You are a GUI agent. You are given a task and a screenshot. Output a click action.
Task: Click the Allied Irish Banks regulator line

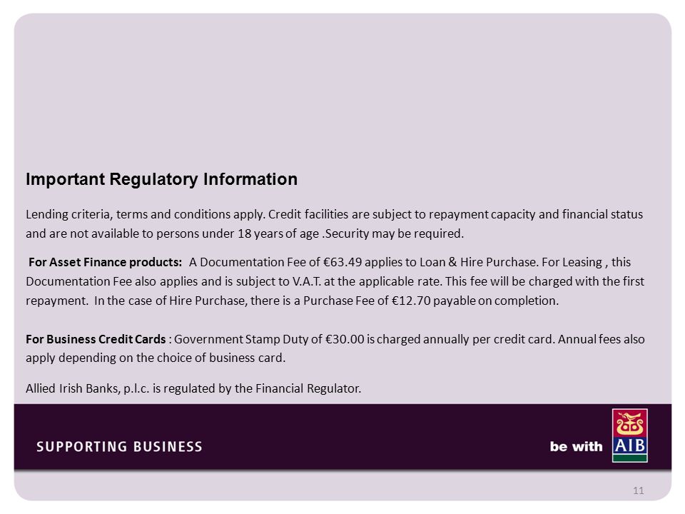[193, 388]
